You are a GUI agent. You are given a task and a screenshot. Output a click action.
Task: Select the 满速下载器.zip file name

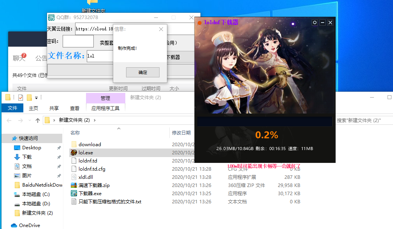(94, 185)
